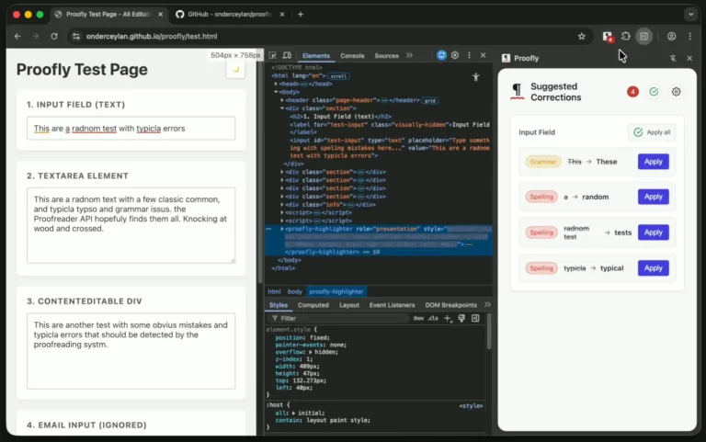706x442 pixels.
Task: Pin the Proofly side panel
Action: pyautogui.click(x=673, y=58)
